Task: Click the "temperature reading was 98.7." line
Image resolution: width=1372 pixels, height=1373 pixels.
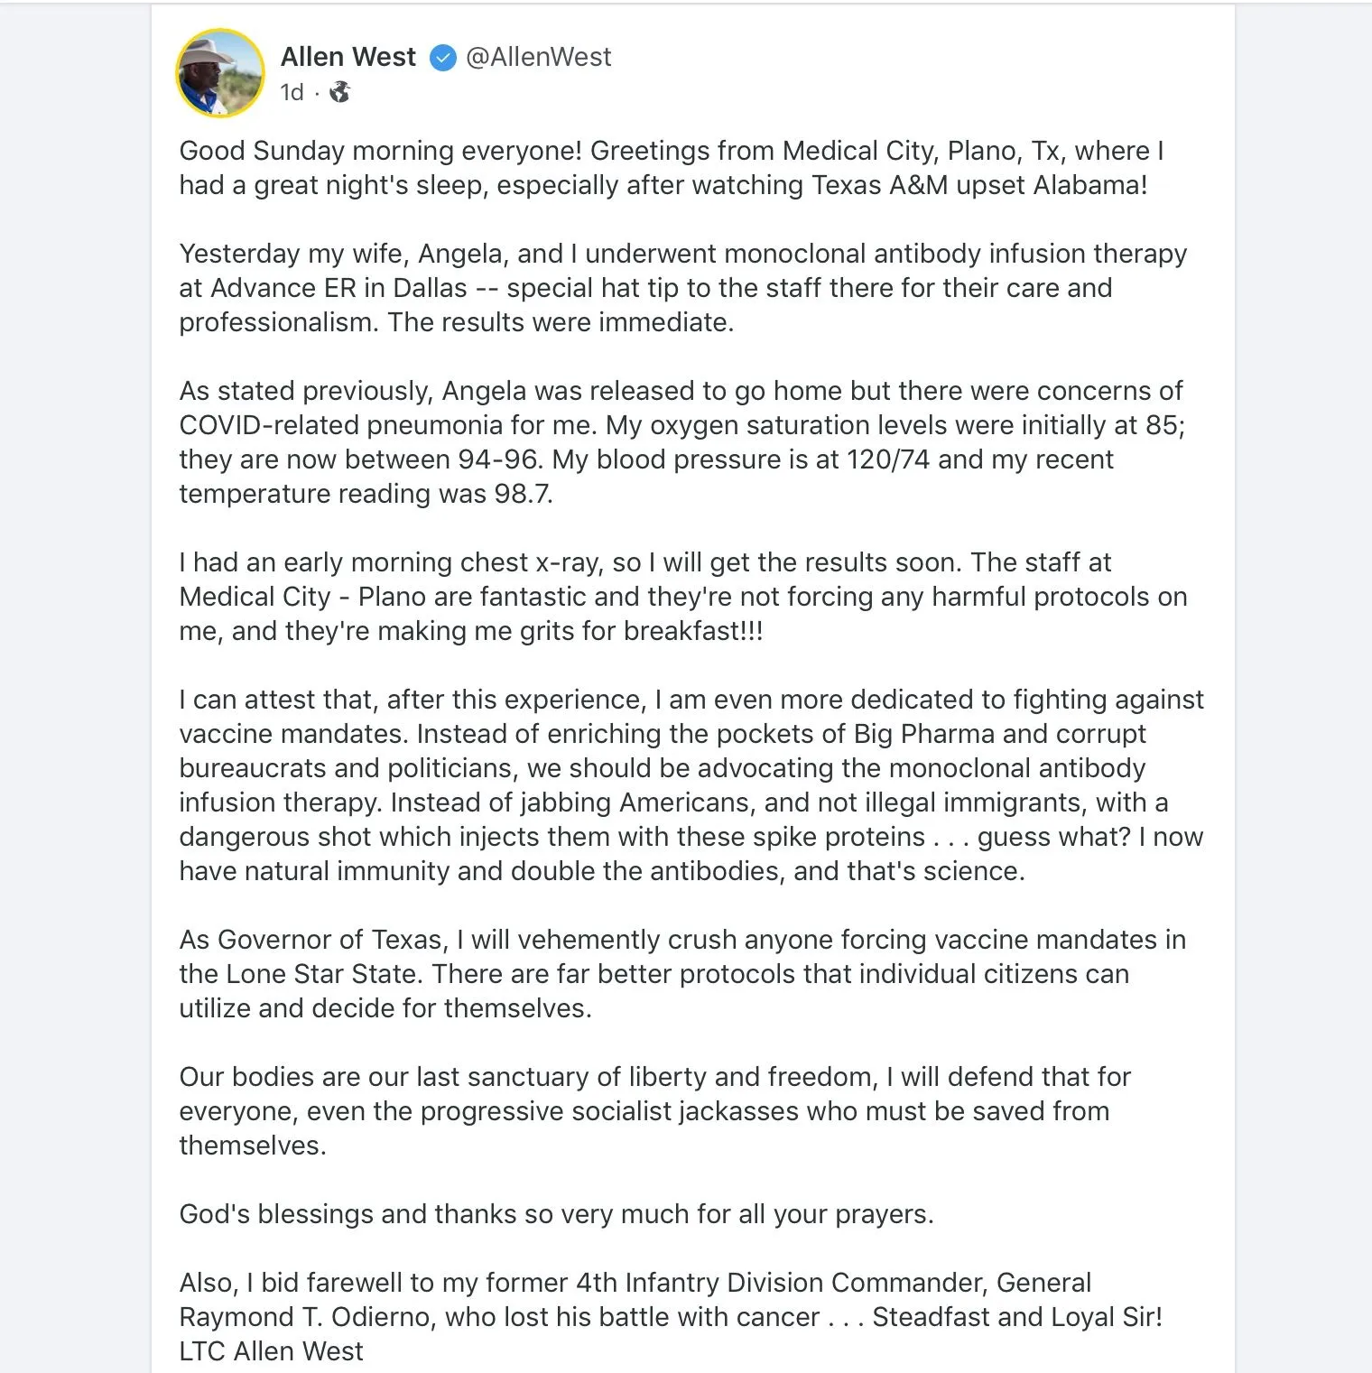Action: (366, 494)
